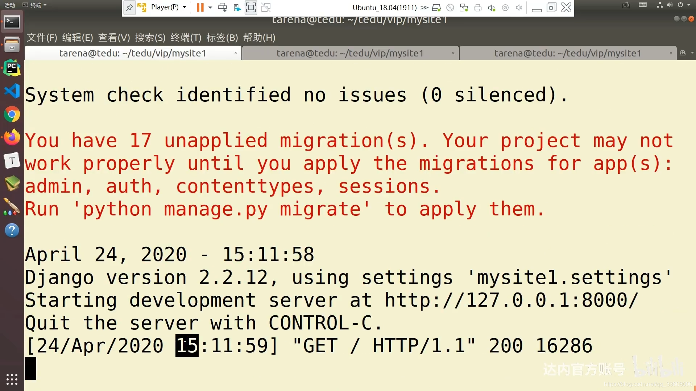Screen dimensions: 696x391
Task: Open the 查看(V) menu
Action: pos(114,38)
